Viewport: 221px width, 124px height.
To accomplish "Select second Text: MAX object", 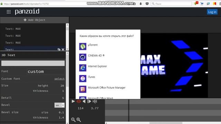I will pos(13,36).
